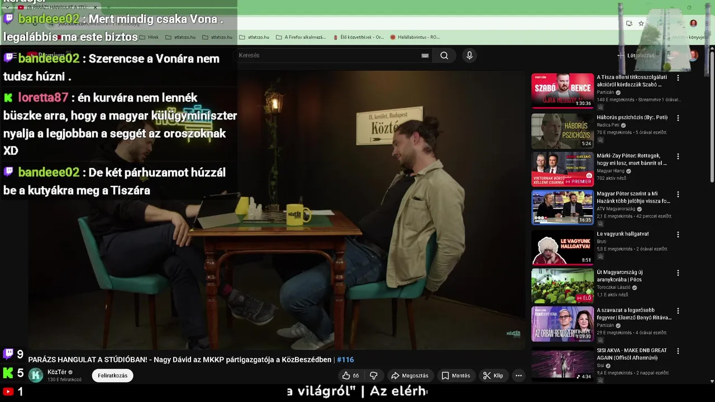Open title 'Le vagyunk hallgatva!'

click(622, 234)
